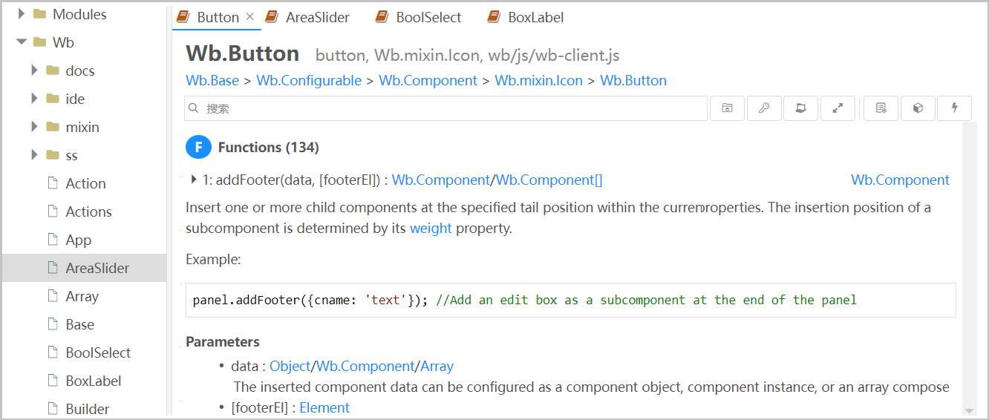Click the key icon toolbar button
989x420 pixels.
(x=764, y=108)
